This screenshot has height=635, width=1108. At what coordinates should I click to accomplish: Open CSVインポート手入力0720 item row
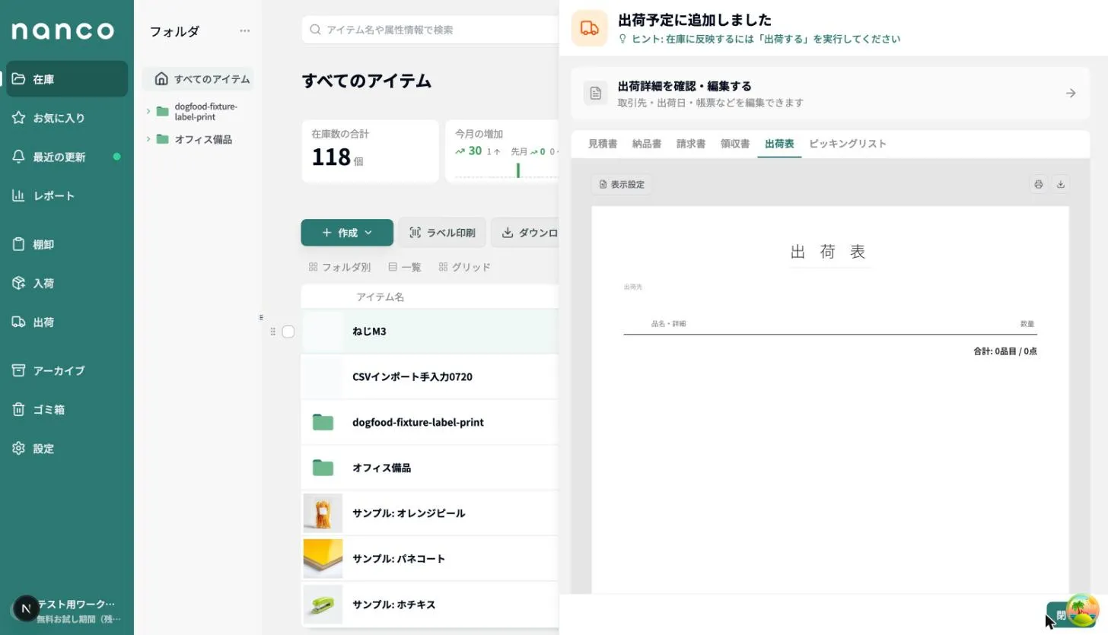tap(430, 376)
